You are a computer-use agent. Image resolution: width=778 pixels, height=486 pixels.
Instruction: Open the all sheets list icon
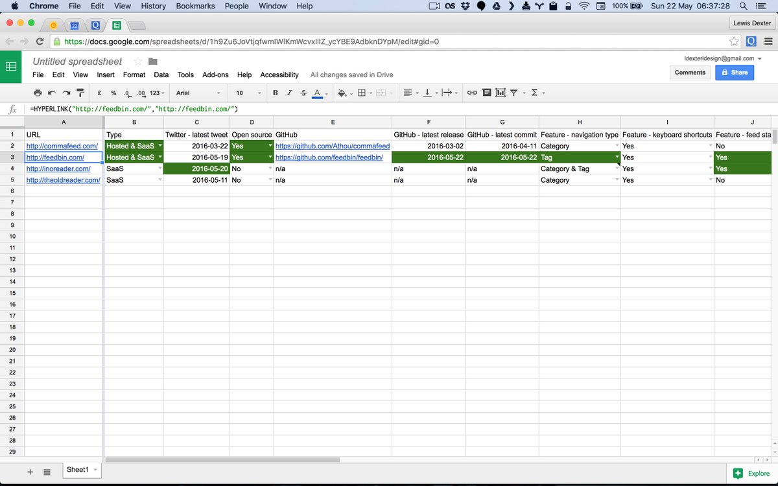(47, 472)
